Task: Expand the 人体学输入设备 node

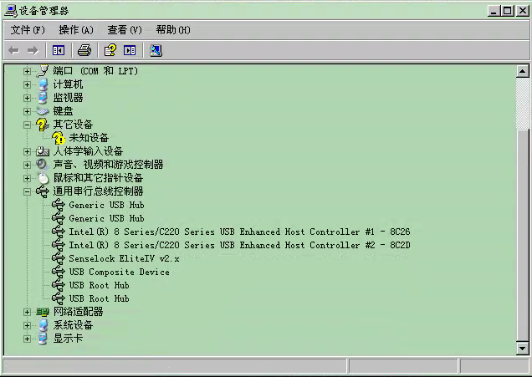Action: (27, 151)
